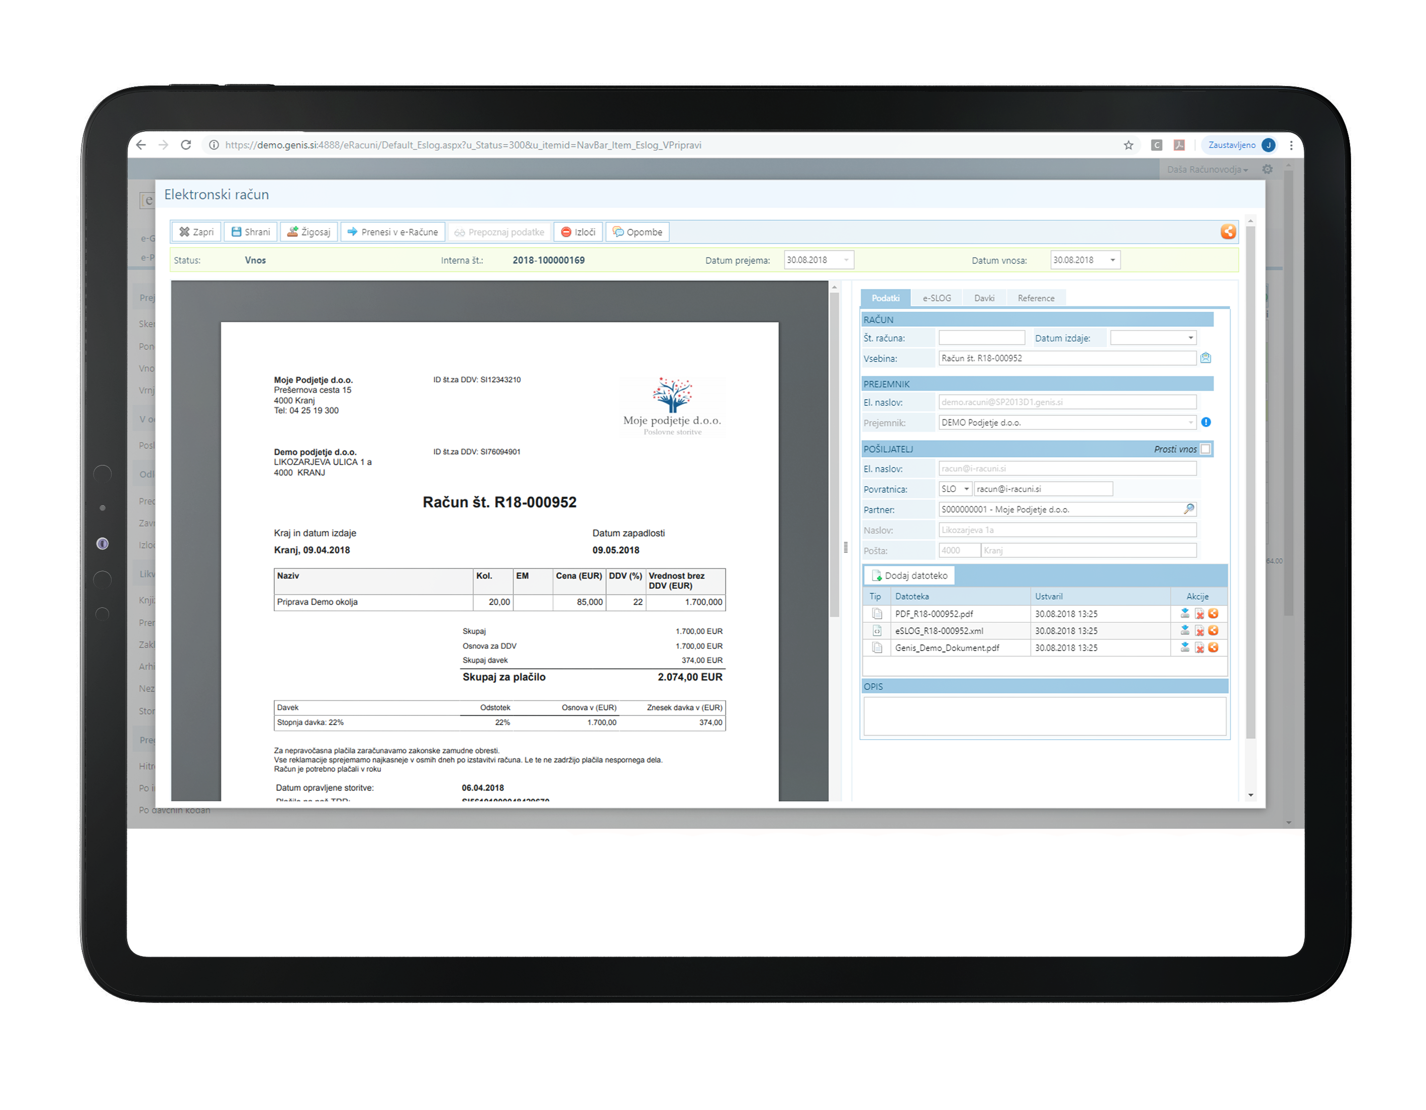Viewport: 1426px width, 1110px height.
Task: Click the Dodaj datoteko button
Action: pos(909,576)
